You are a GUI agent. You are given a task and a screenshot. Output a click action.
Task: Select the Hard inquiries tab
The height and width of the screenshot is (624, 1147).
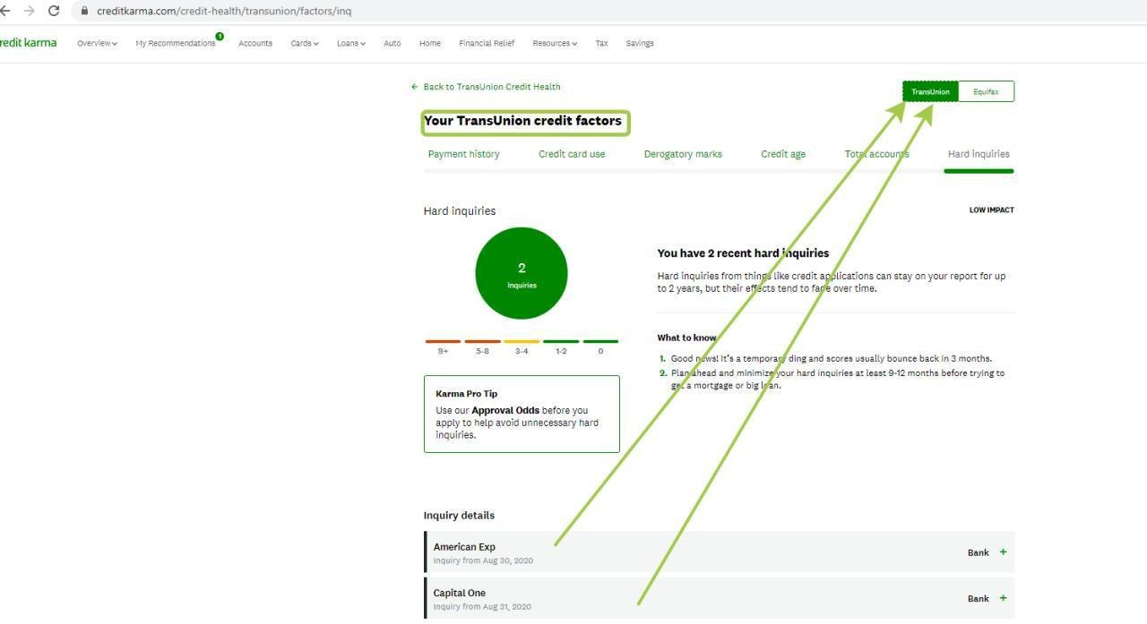[x=979, y=154]
